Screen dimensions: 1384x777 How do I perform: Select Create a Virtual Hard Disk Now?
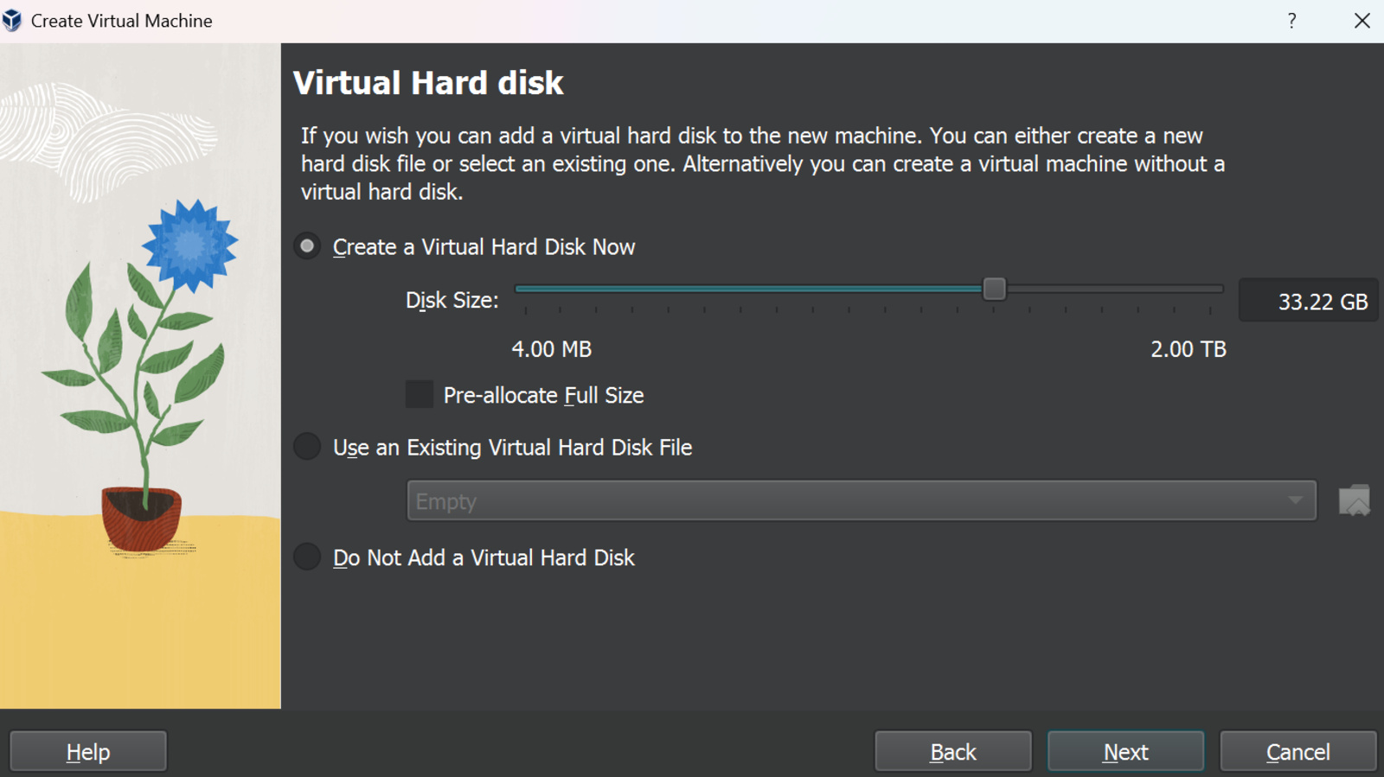coord(306,246)
